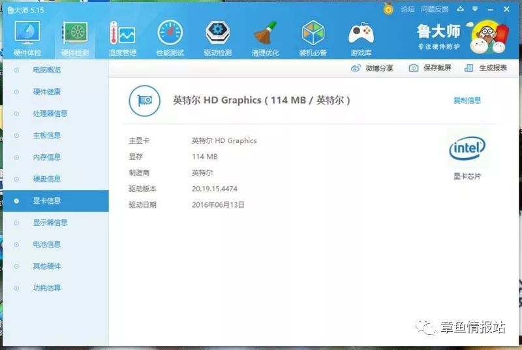Open the title bar dropdown menu arrow
Viewport: 522px width, 350px height.
pyautogui.click(x=475, y=9)
